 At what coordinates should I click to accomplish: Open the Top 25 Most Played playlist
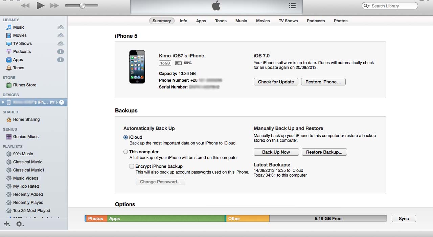point(31,211)
